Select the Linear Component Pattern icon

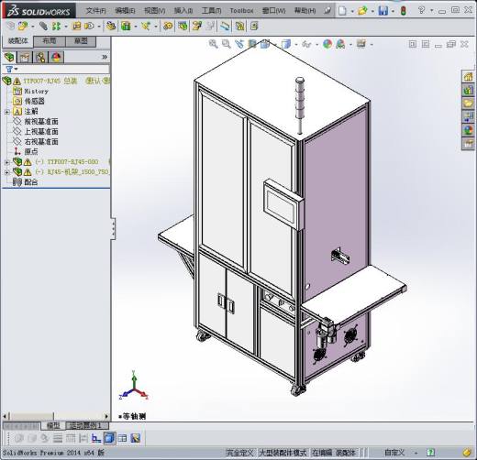tap(56, 27)
